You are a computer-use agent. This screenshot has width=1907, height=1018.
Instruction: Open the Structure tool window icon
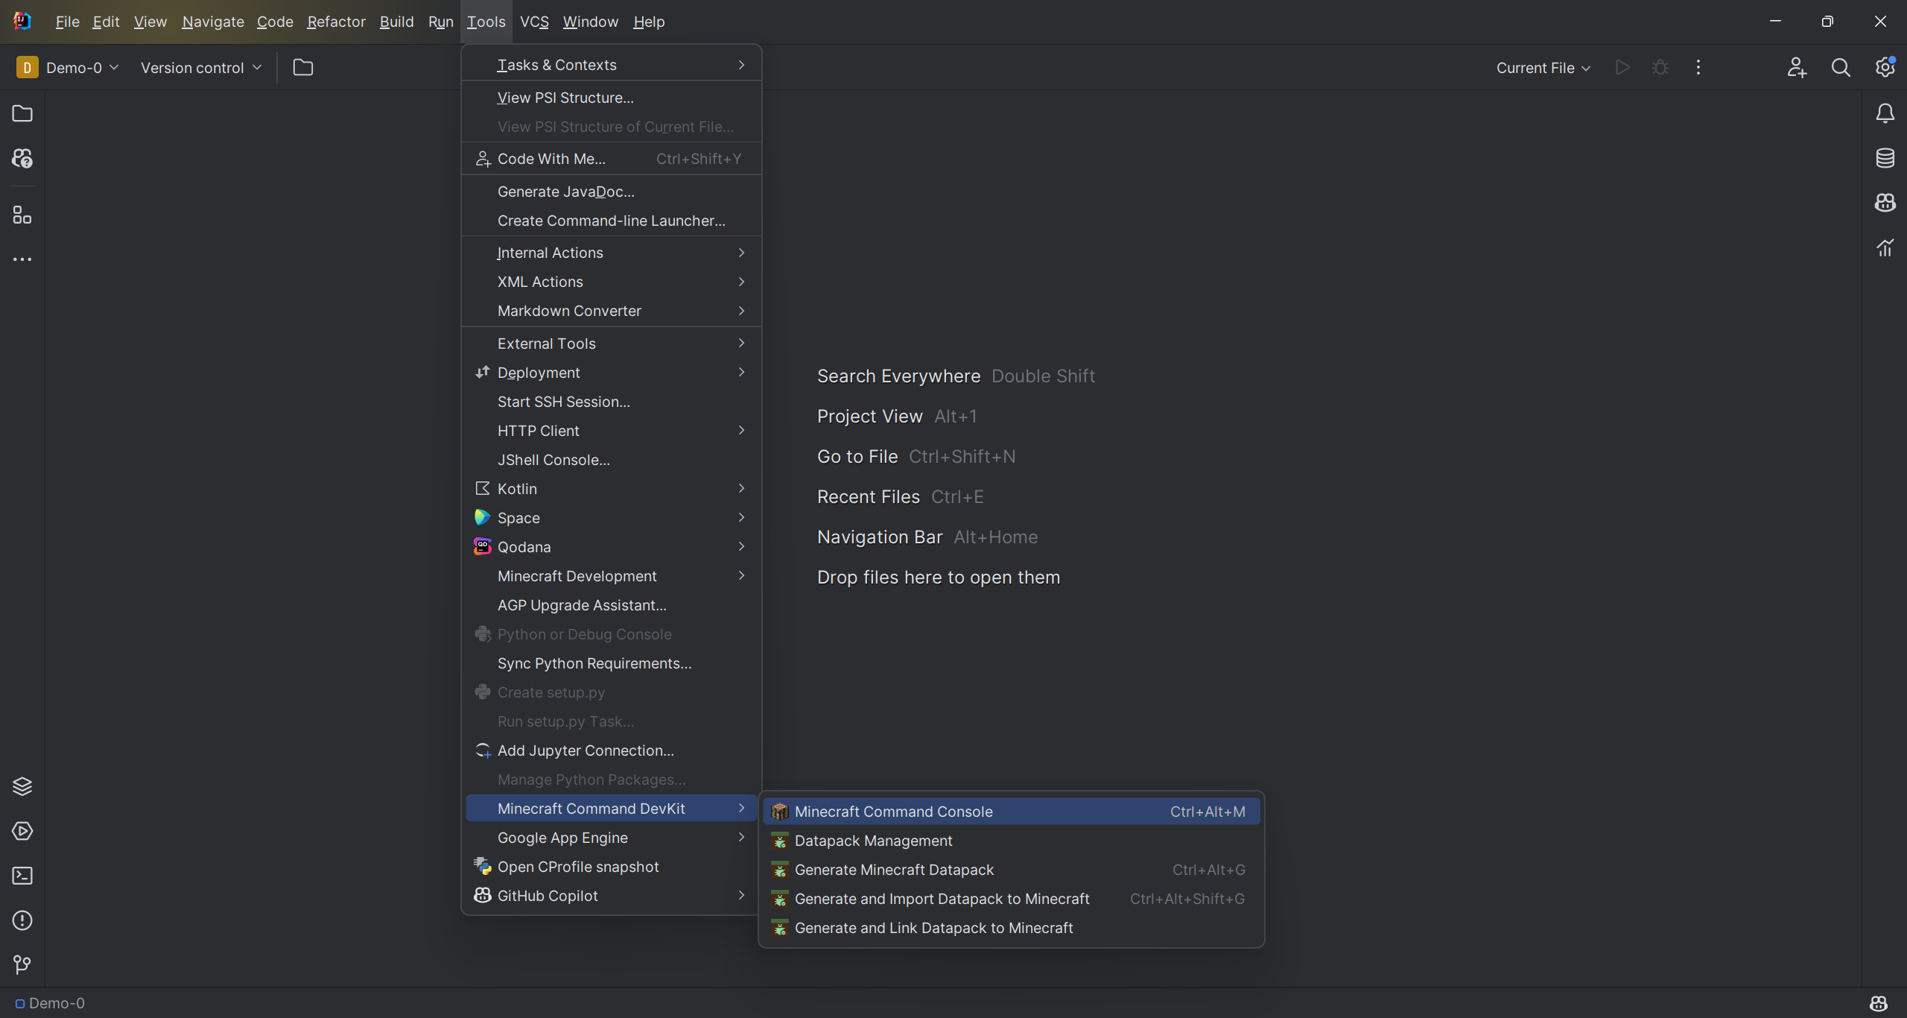coord(22,215)
